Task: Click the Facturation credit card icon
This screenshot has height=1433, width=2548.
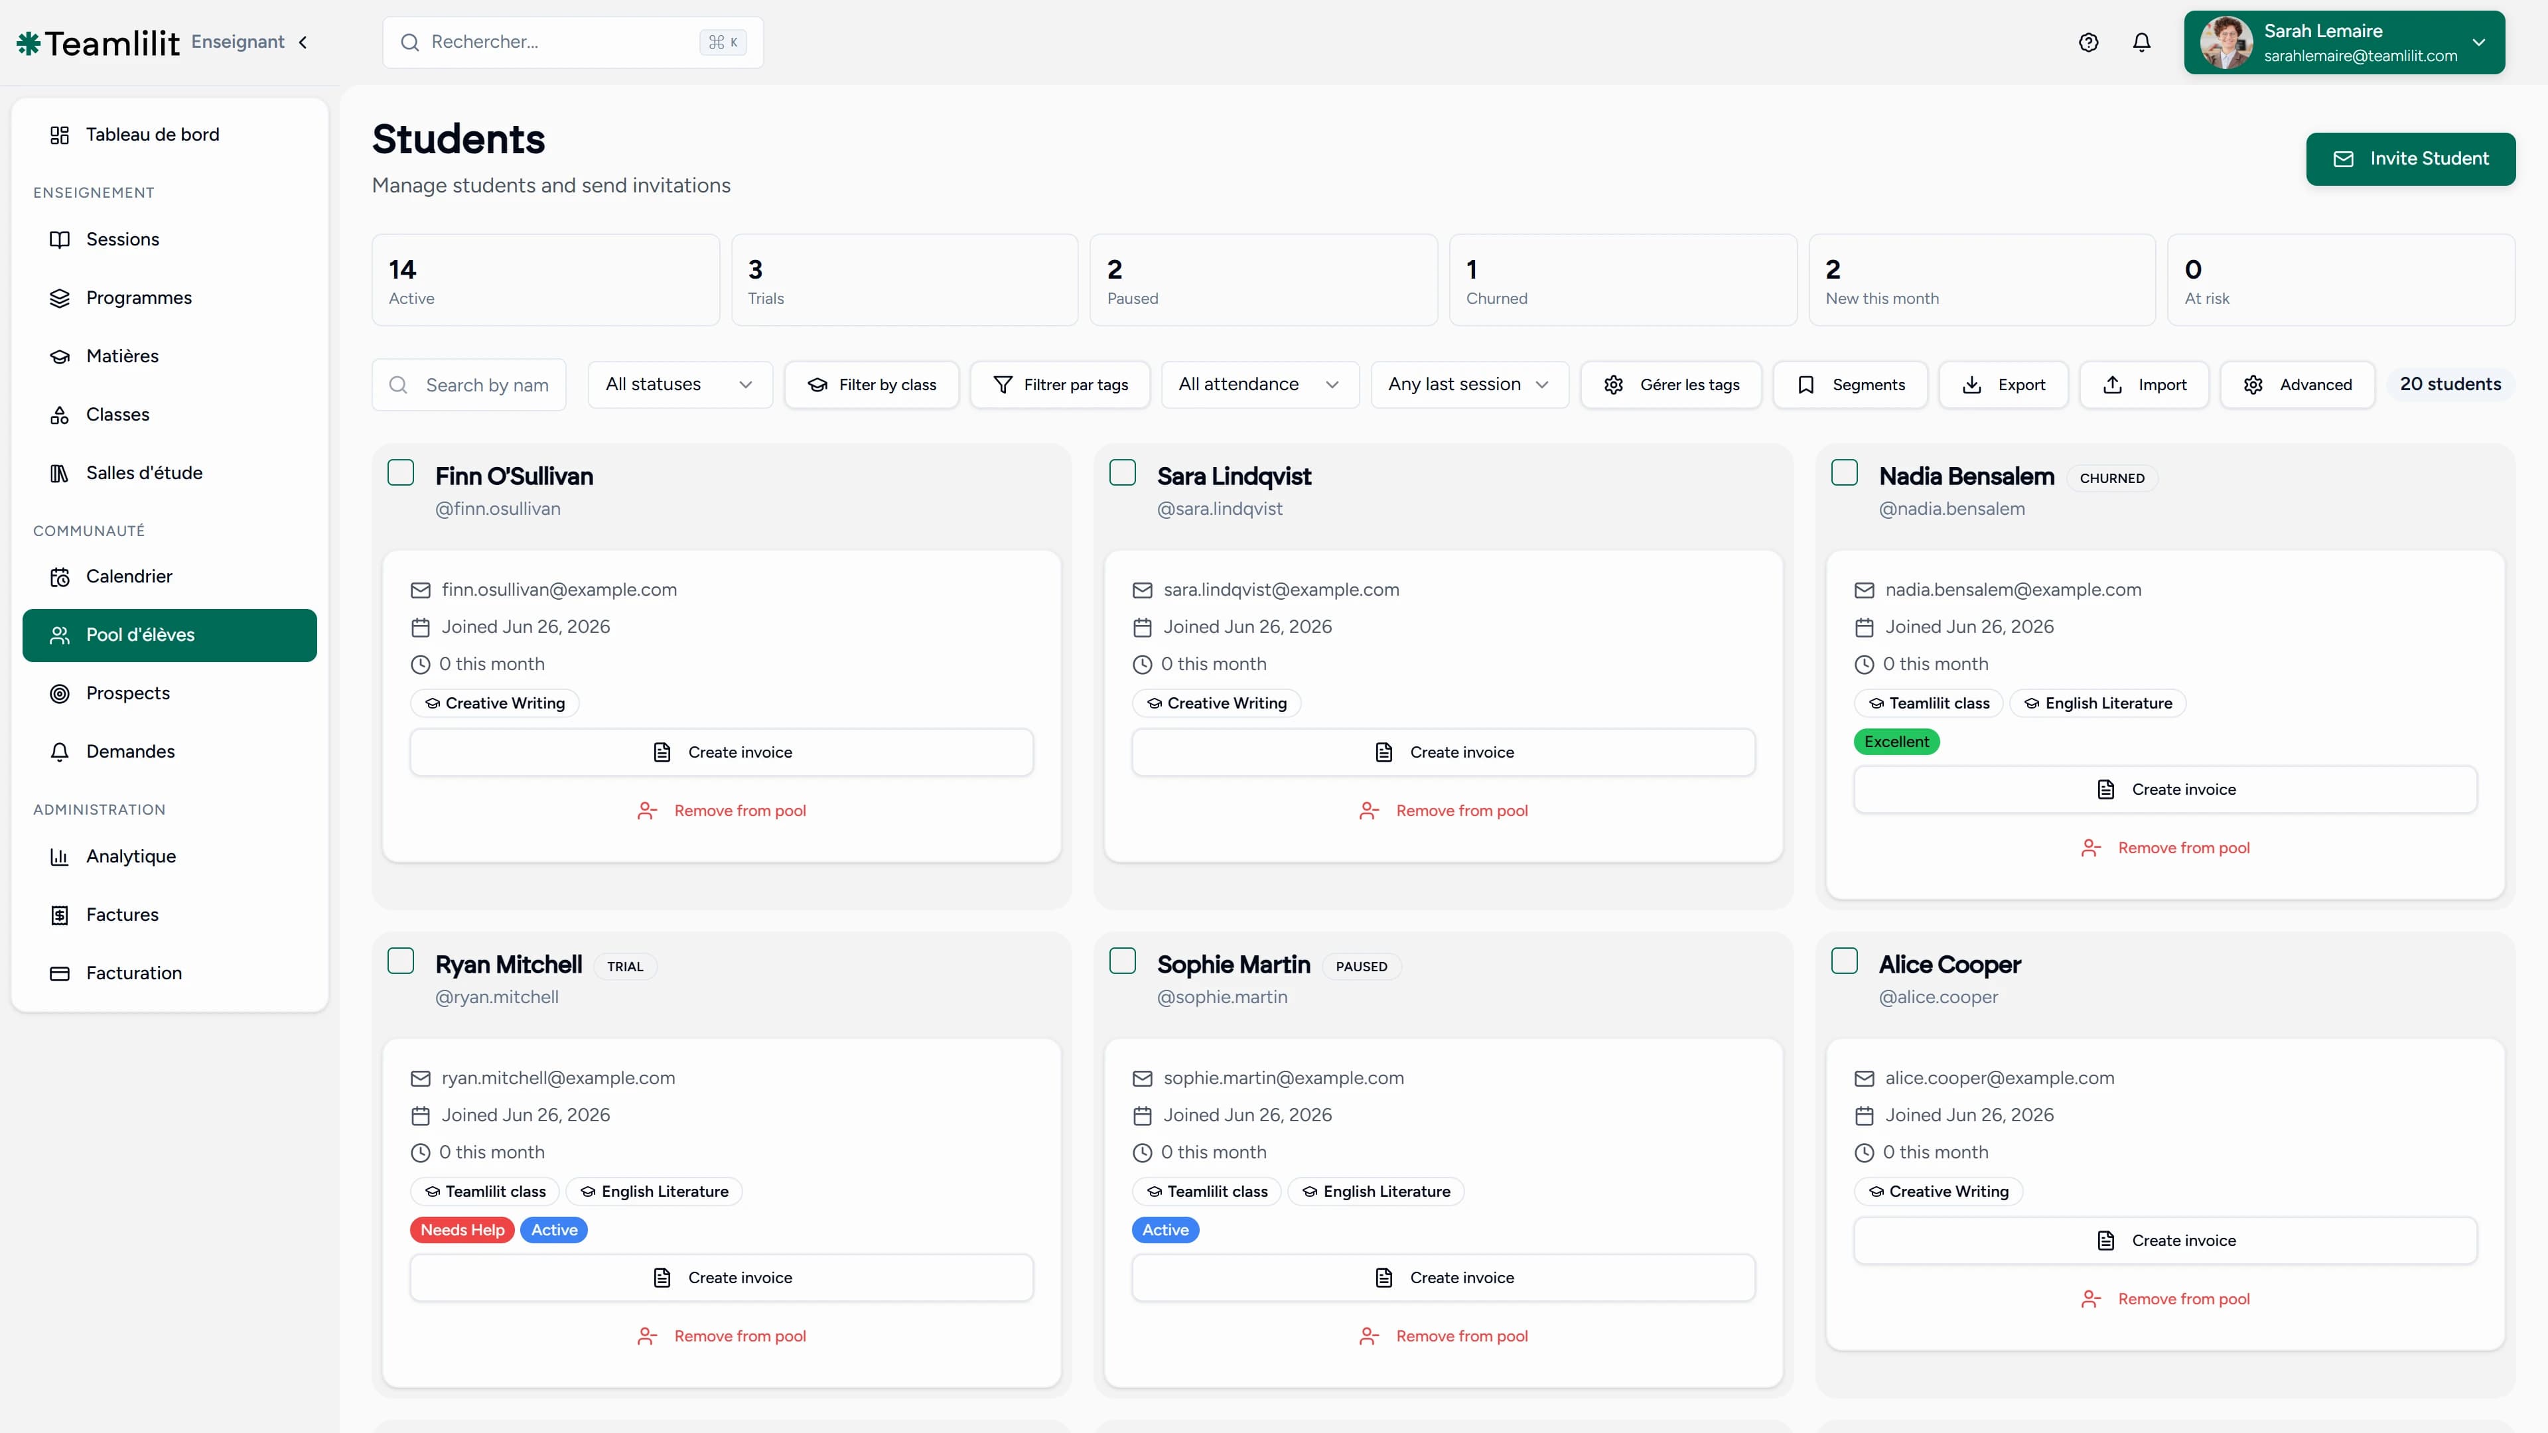Action: click(59, 973)
